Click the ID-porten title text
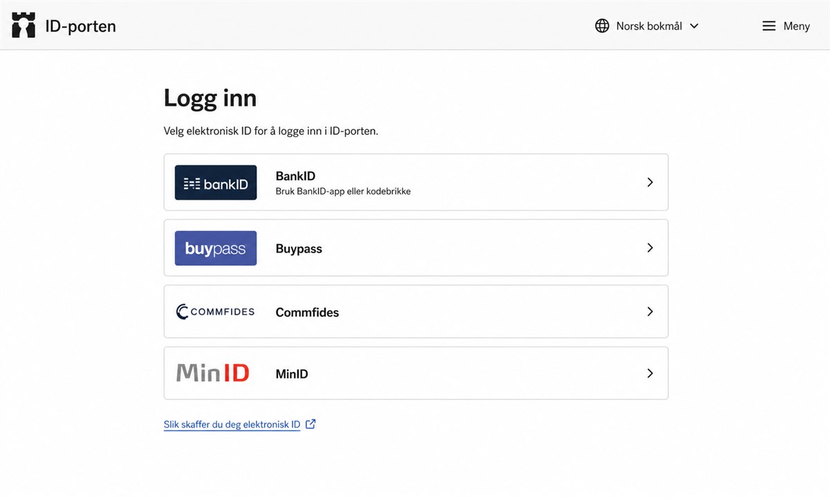This screenshot has width=830, height=498. [80, 26]
